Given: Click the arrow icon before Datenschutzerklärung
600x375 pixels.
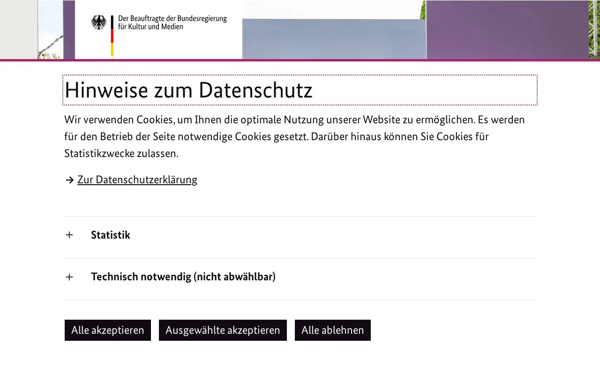Looking at the screenshot, I should (69, 180).
